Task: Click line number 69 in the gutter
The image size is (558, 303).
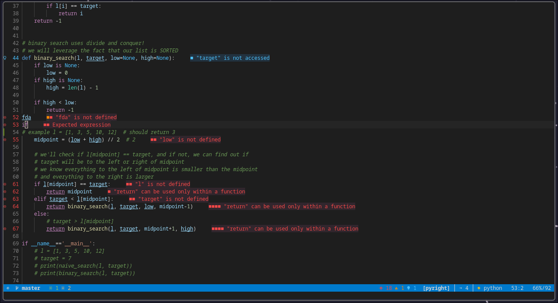Action: click(x=16, y=244)
